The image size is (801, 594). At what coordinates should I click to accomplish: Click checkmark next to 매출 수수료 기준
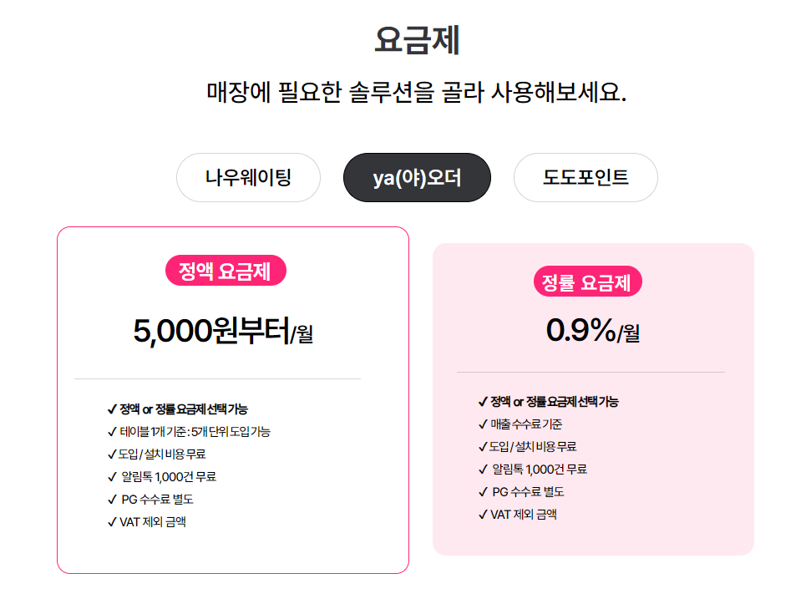click(x=484, y=424)
